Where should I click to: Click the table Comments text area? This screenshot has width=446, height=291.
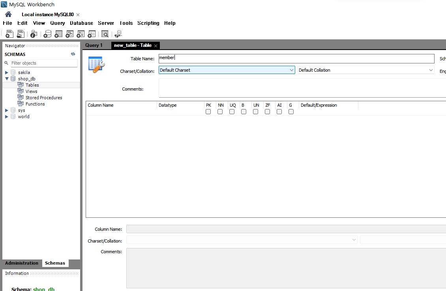(x=302, y=88)
